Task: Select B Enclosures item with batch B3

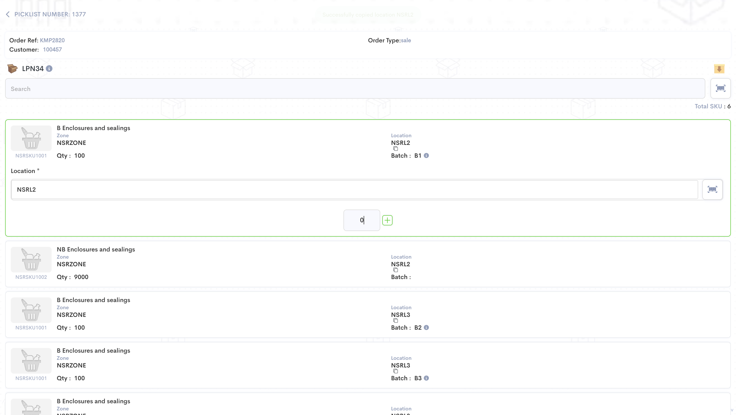Action: click(x=368, y=365)
